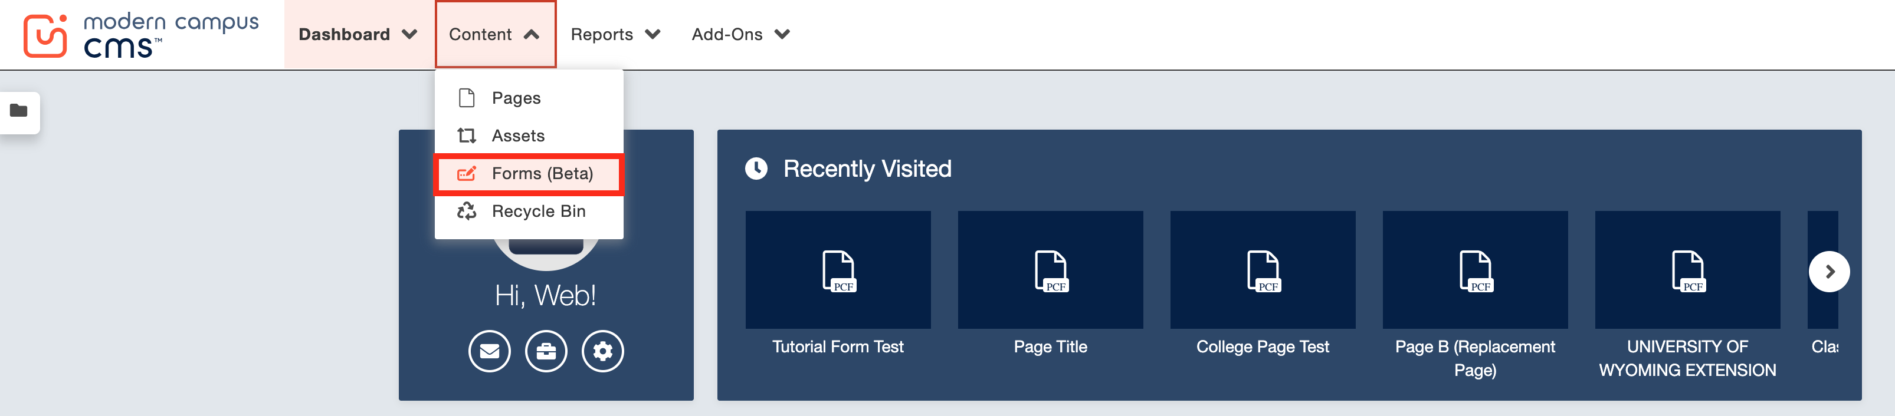Click the right arrow to see more recently visited pages

click(1830, 270)
